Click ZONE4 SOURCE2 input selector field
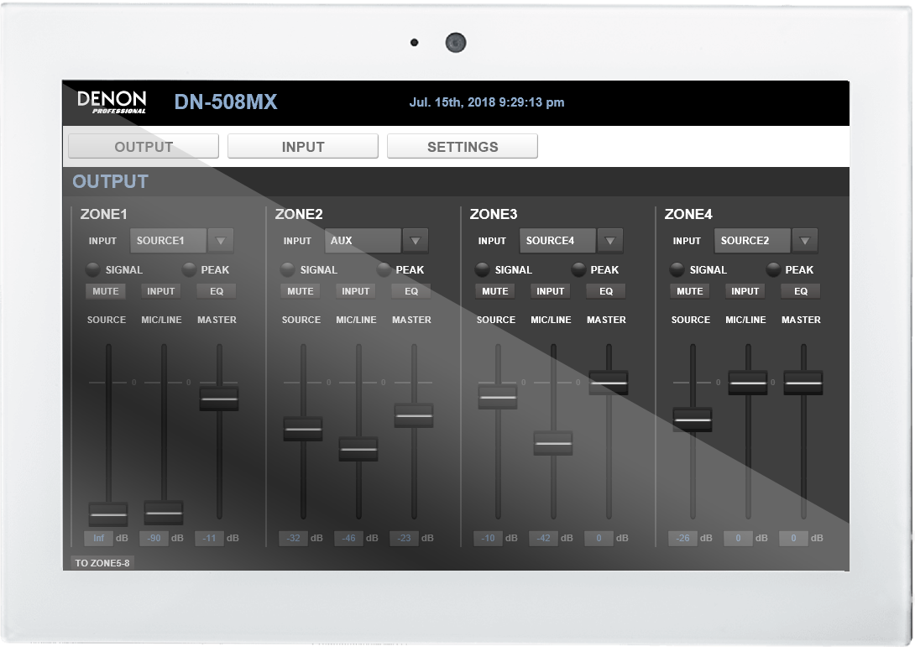The height and width of the screenshot is (652, 915). [x=752, y=241]
